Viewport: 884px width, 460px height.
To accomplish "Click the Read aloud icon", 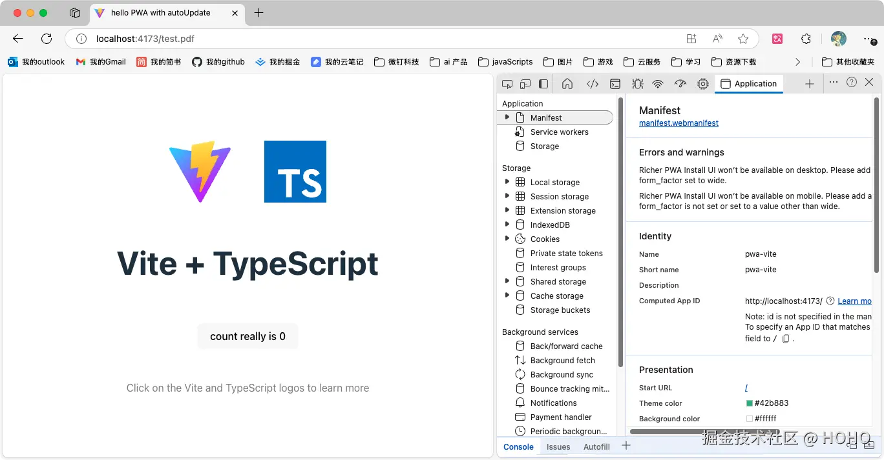I will tap(717, 39).
